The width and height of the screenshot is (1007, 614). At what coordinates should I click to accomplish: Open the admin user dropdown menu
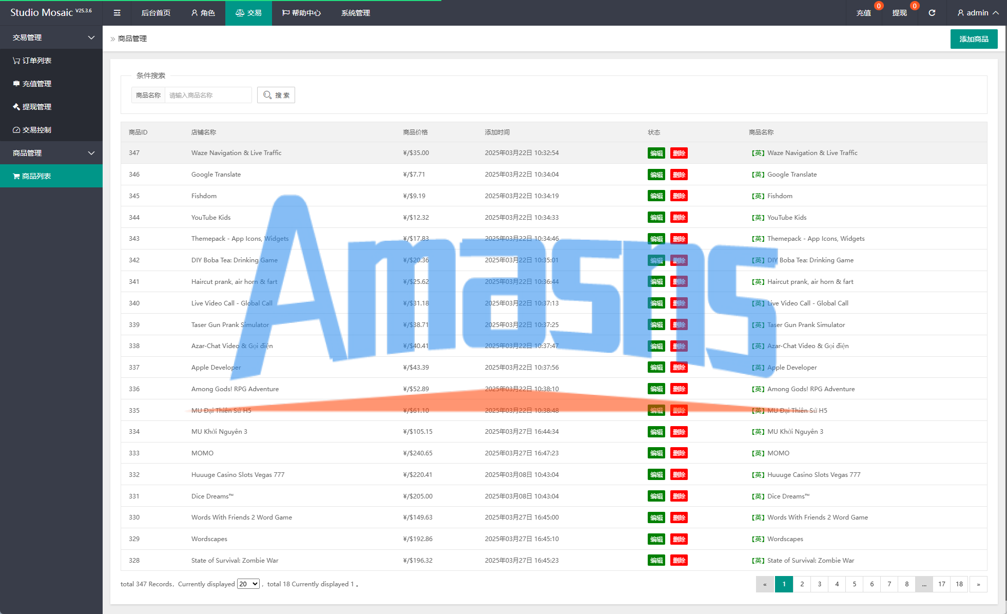pyautogui.click(x=978, y=13)
